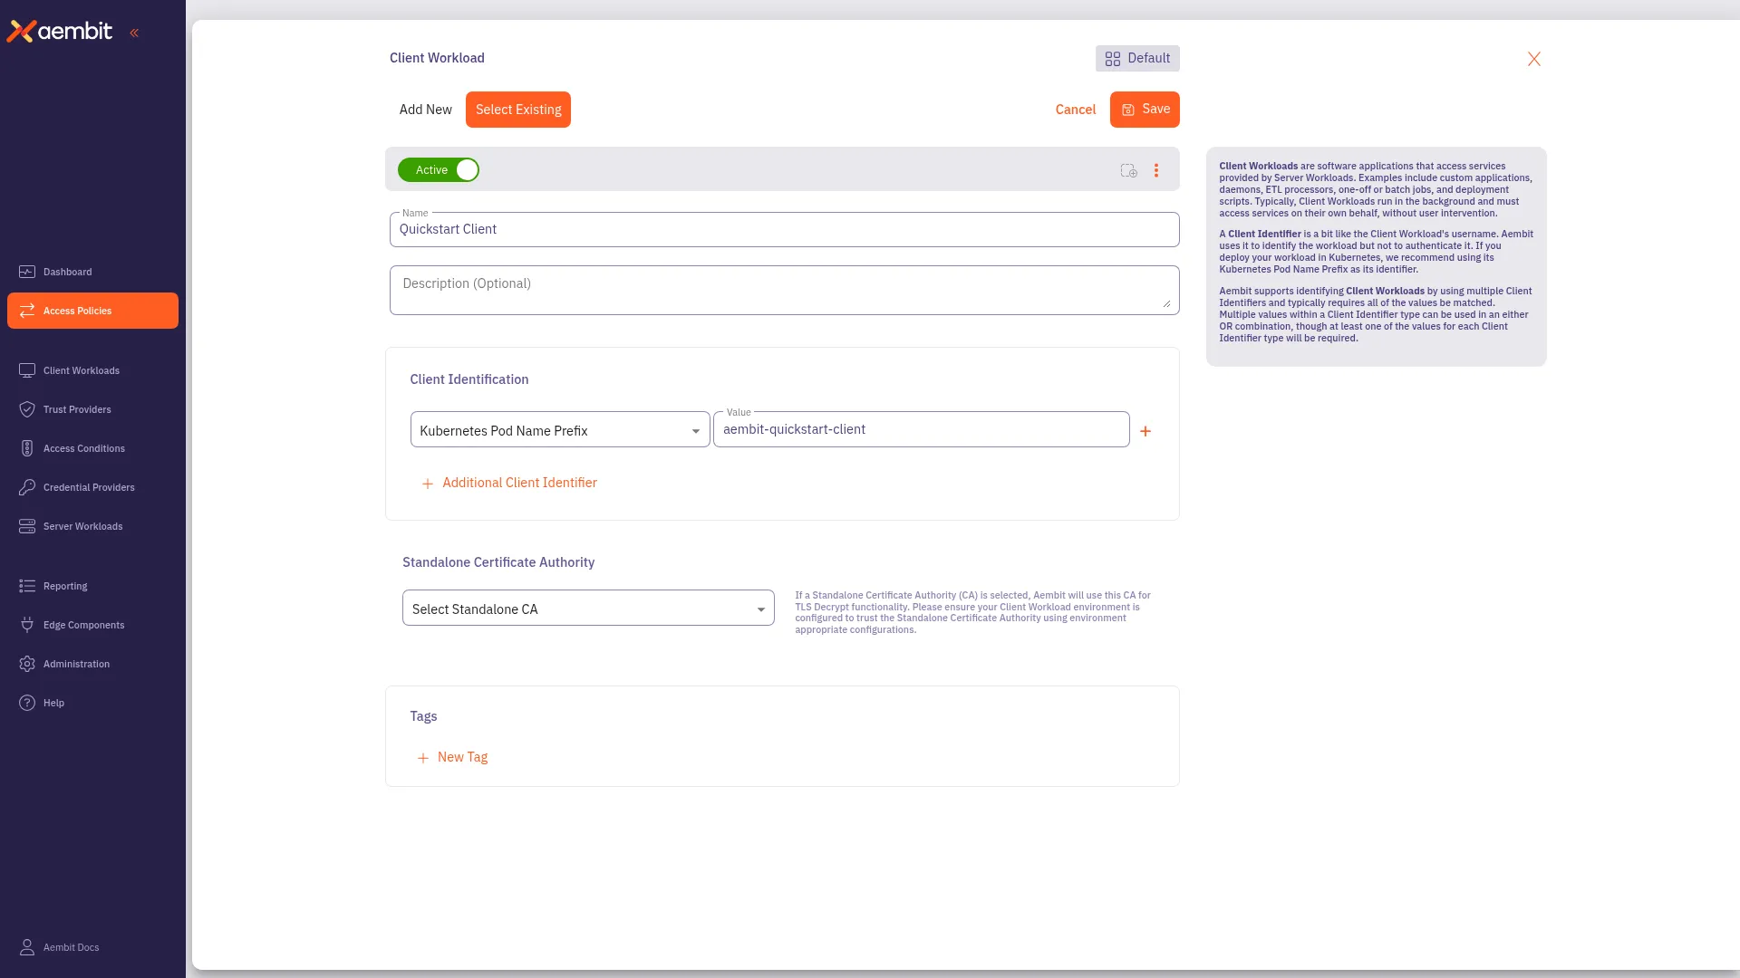Click the Tags section heading
This screenshot has height=978, width=1740.
coord(423,716)
